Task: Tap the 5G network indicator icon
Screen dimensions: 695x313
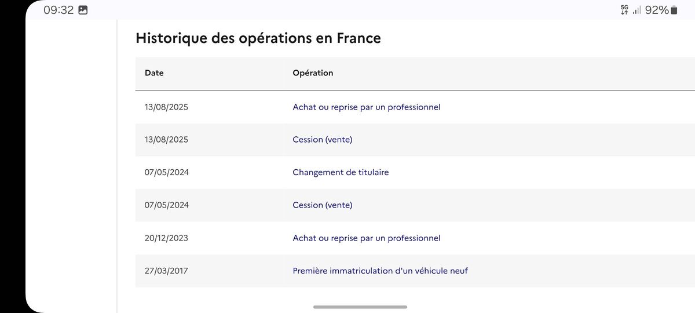Action: pyautogui.click(x=624, y=10)
